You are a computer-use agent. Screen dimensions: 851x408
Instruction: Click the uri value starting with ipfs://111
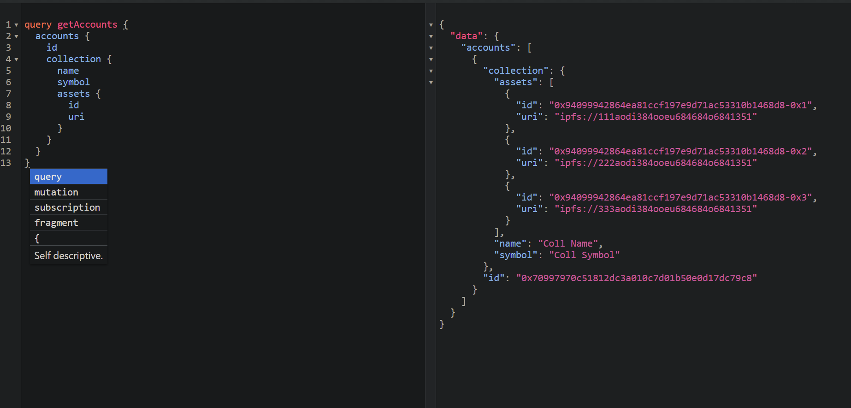pos(656,117)
